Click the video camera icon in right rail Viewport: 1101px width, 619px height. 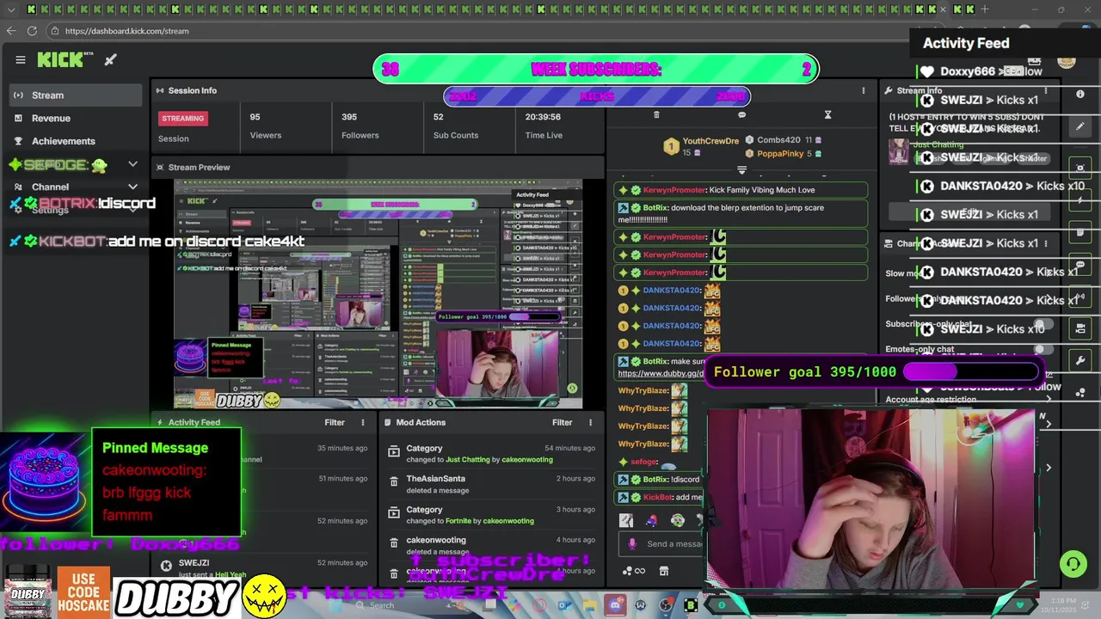click(1081, 328)
